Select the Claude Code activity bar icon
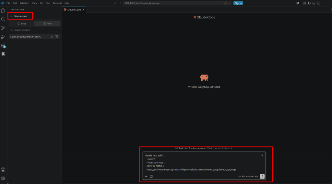This screenshot has height=184, width=332. 3,54
